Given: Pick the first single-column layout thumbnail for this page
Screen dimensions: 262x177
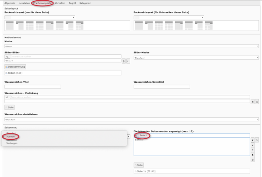Looking at the screenshot, I should [x=10, y=26].
